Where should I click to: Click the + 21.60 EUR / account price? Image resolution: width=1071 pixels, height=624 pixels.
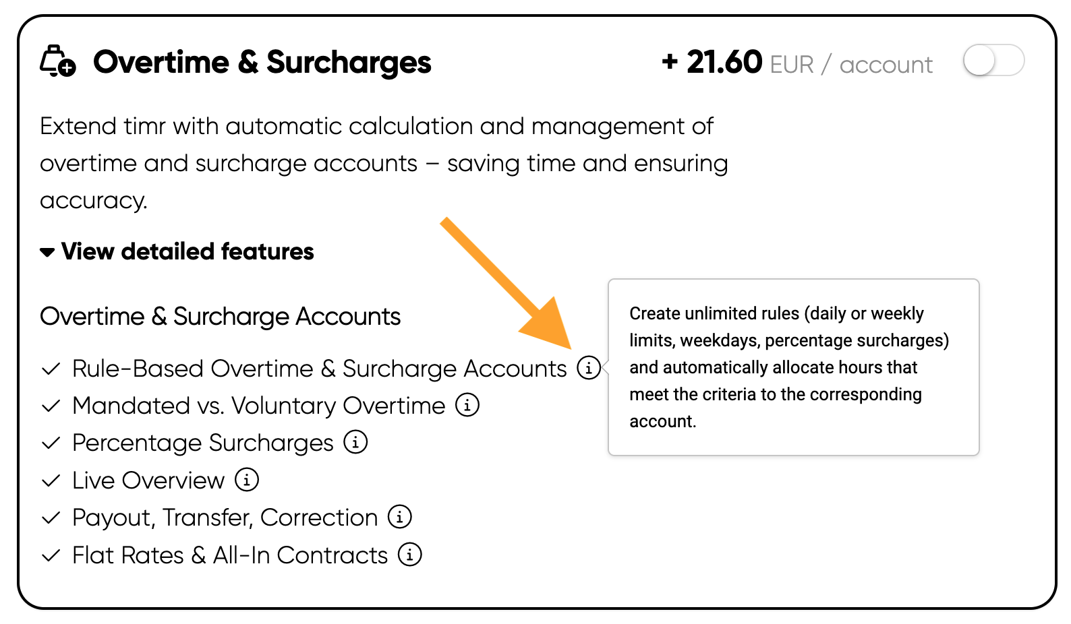point(797,63)
